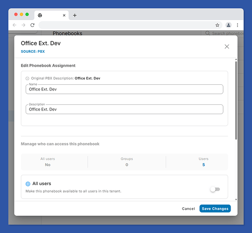Click the scrollbar down arrow in the dialog
Viewport: 252px width, 233px height.
coord(236,199)
